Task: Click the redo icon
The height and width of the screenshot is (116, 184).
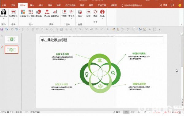Action: point(12,29)
